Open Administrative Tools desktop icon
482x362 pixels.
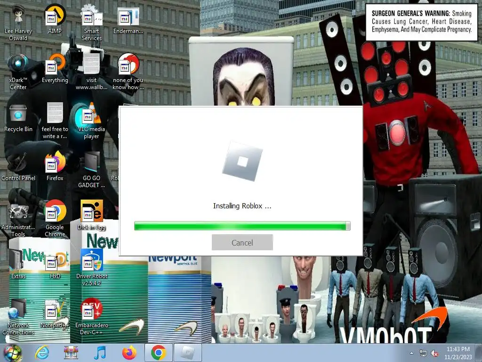pos(18,219)
